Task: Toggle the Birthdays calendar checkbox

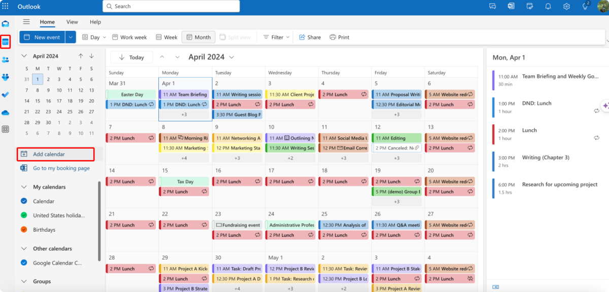Action: click(24, 230)
